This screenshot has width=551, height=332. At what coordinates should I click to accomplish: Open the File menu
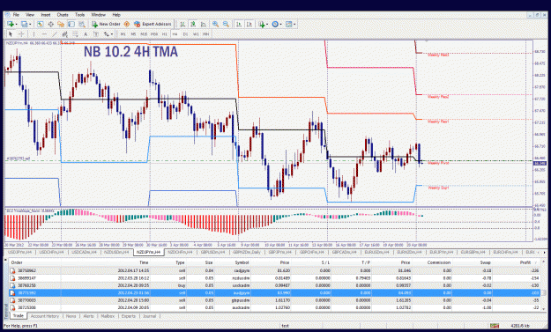(16, 15)
